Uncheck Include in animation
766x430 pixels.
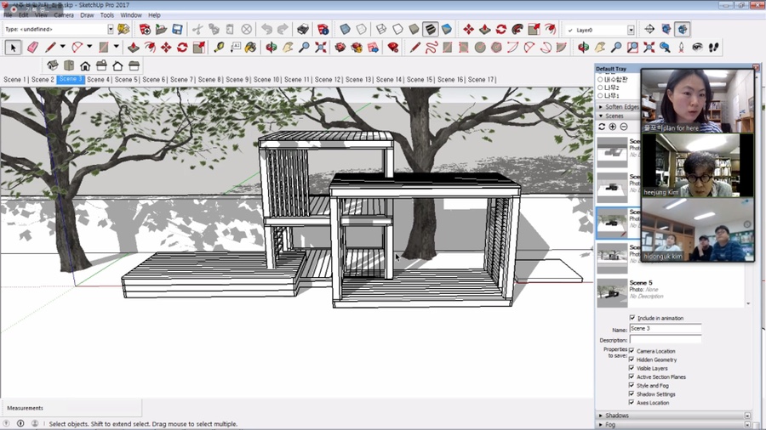[632, 318]
